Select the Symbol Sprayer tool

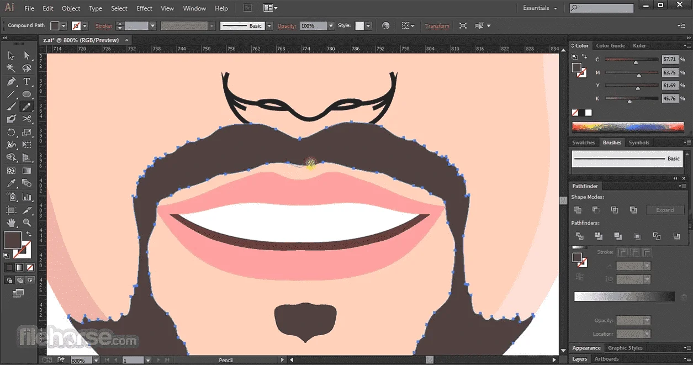tap(11, 197)
